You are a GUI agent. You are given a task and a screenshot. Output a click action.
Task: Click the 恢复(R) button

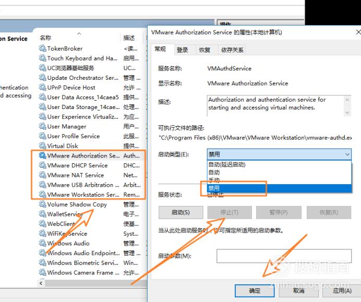coord(329,212)
